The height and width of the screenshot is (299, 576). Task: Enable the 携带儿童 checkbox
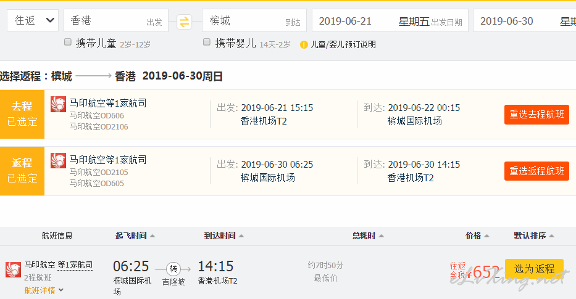click(67, 42)
